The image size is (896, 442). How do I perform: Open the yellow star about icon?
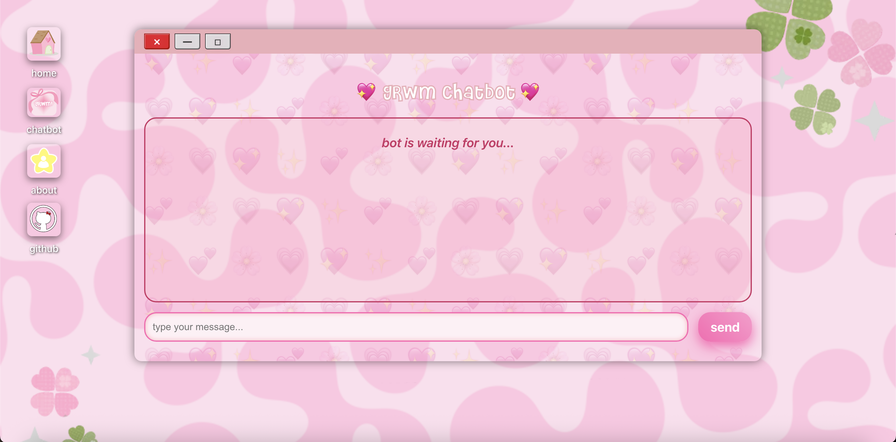(x=44, y=161)
